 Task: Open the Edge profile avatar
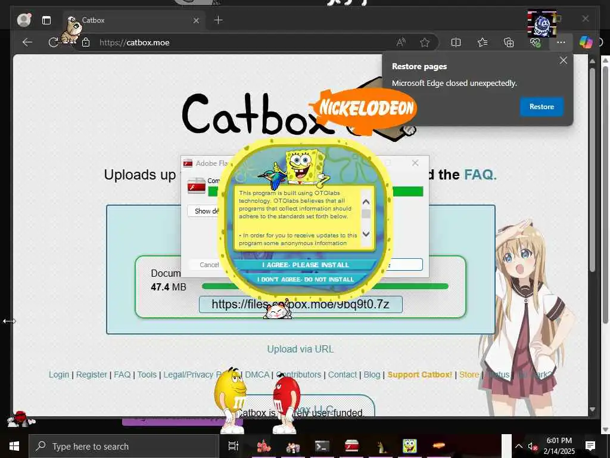24,20
